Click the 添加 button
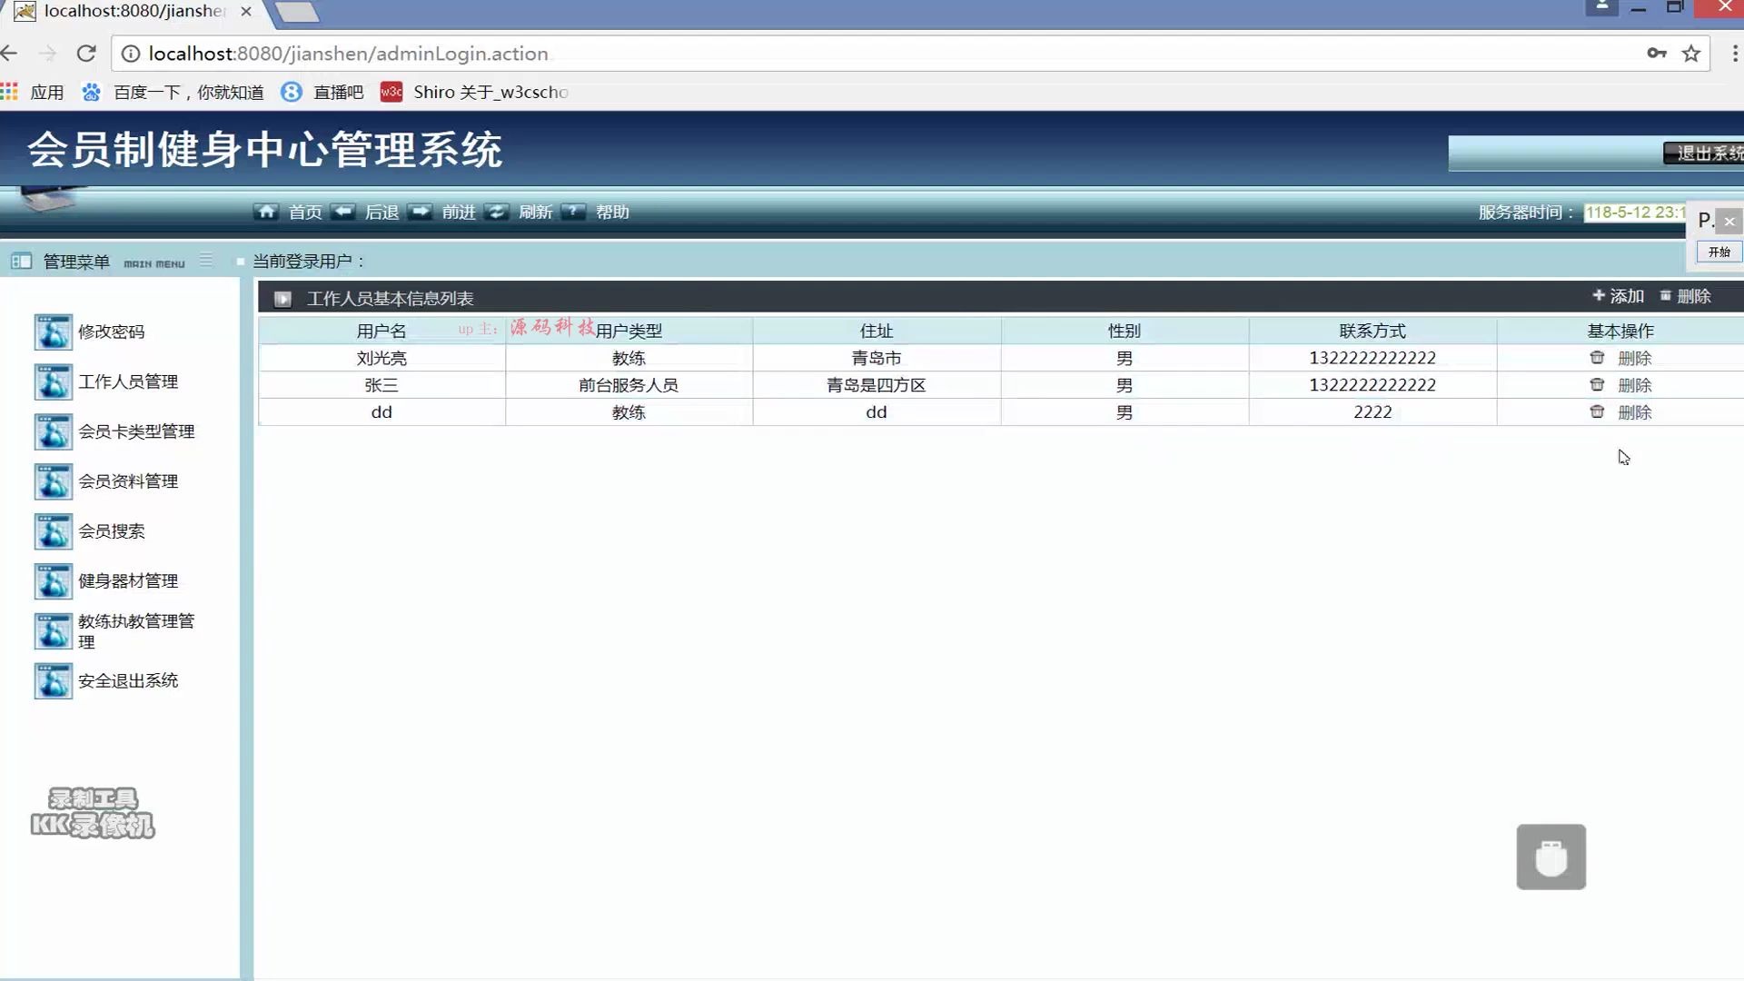Image resolution: width=1744 pixels, height=981 pixels. [1618, 296]
